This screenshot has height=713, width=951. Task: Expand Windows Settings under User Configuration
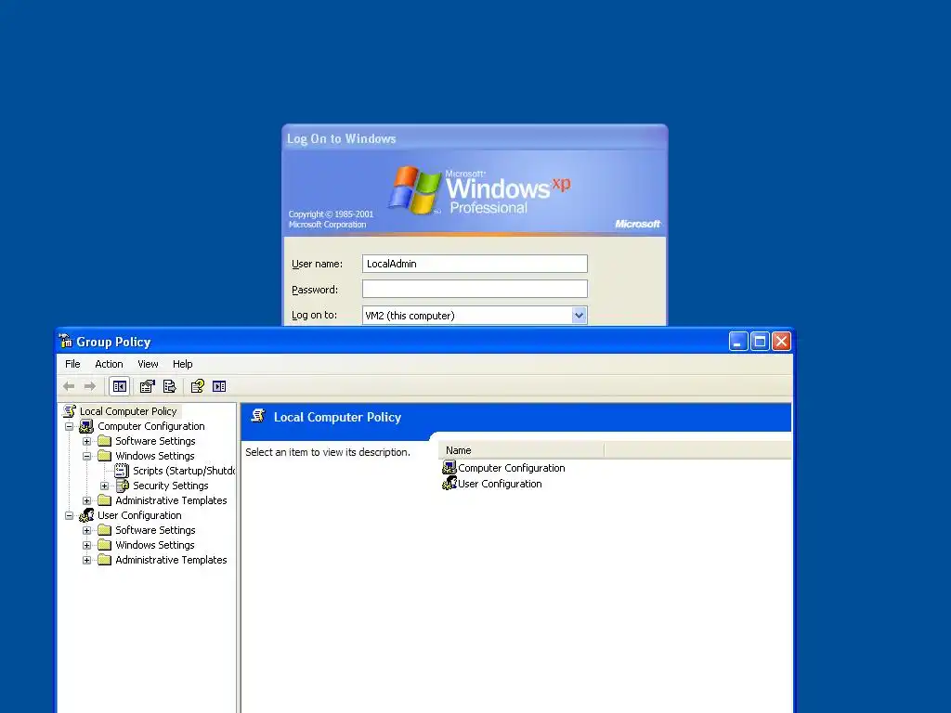click(86, 545)
